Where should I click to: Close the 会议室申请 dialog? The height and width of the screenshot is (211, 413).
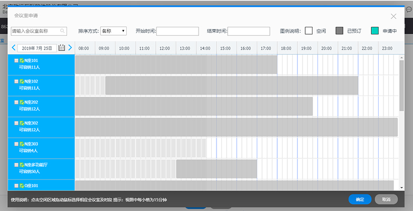393,17
